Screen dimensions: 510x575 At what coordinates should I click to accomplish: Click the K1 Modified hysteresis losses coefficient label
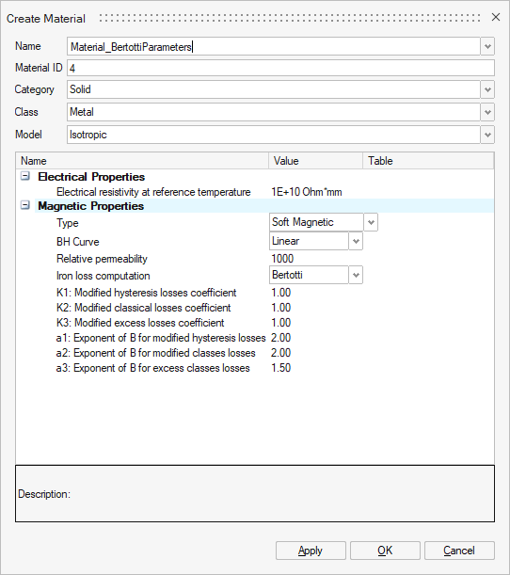coord(146,293)
